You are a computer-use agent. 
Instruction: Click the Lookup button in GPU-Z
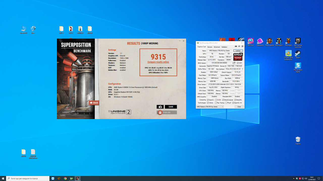click(x=238, y=51)
